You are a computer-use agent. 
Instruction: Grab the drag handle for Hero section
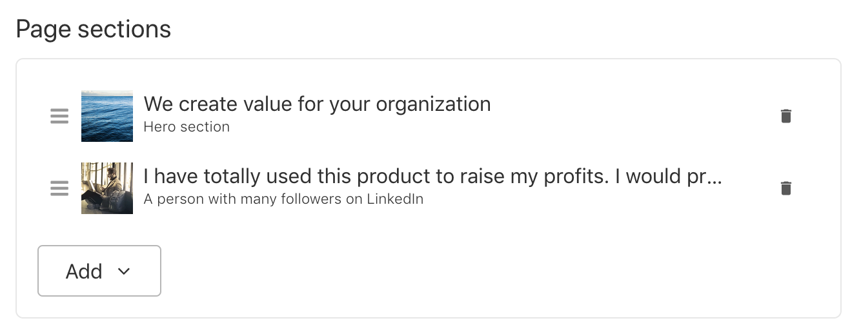pos(59,116)
